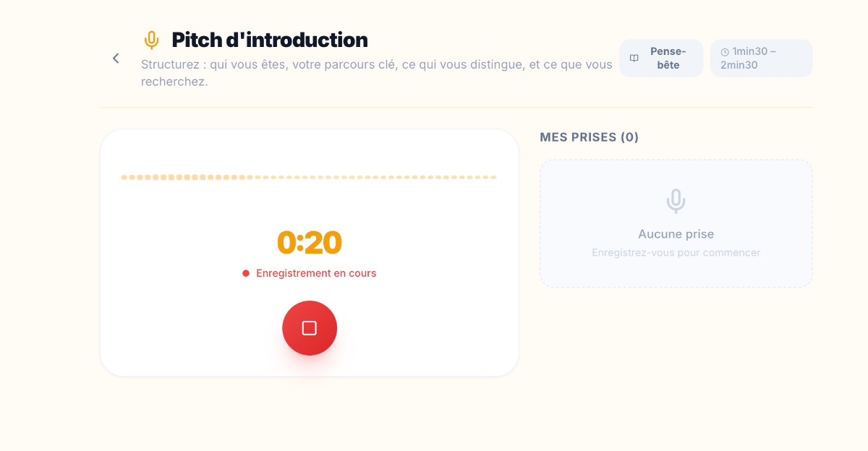Click the 0:20 recording timer
This screenshot has height=451, width=868.
309,243
